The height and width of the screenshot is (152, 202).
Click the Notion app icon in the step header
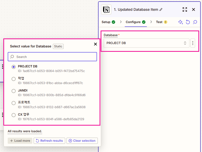pos(106,9)
